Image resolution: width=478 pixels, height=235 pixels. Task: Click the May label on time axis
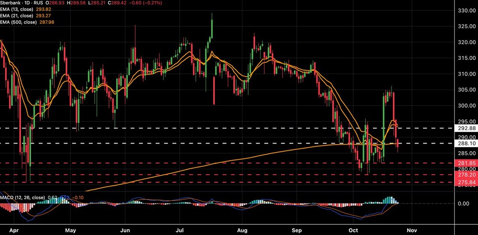pyautogui.click(x=70, y=230)
